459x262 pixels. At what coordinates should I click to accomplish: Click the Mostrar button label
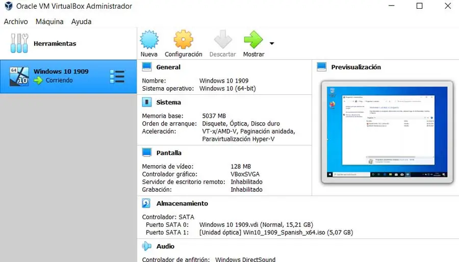(254, 54)
